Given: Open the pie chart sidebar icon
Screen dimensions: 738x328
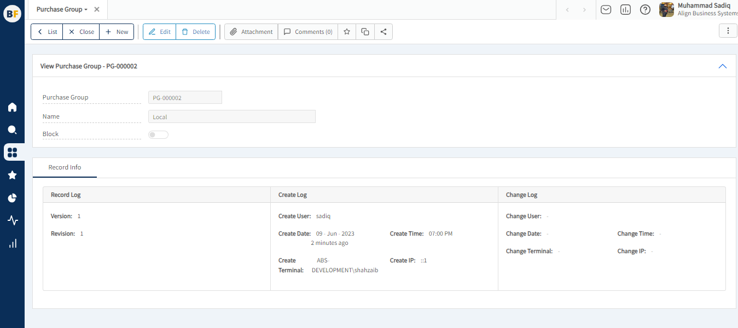Looking at the screenshot, I should [x=12, y=198].
